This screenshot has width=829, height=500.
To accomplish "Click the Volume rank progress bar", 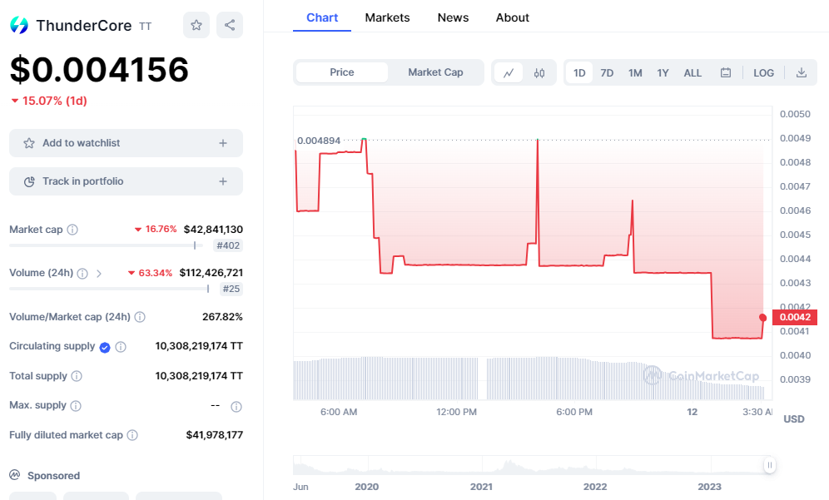I will pyautogui.click(x=109, y=289).
